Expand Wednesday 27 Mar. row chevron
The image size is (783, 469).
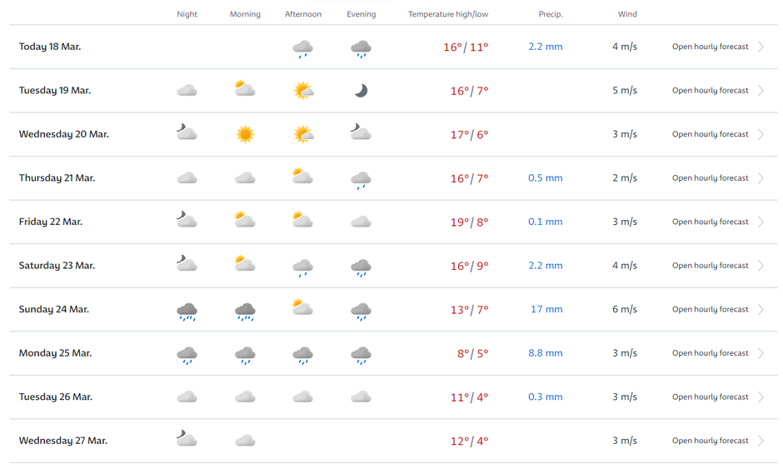point(761,441)
